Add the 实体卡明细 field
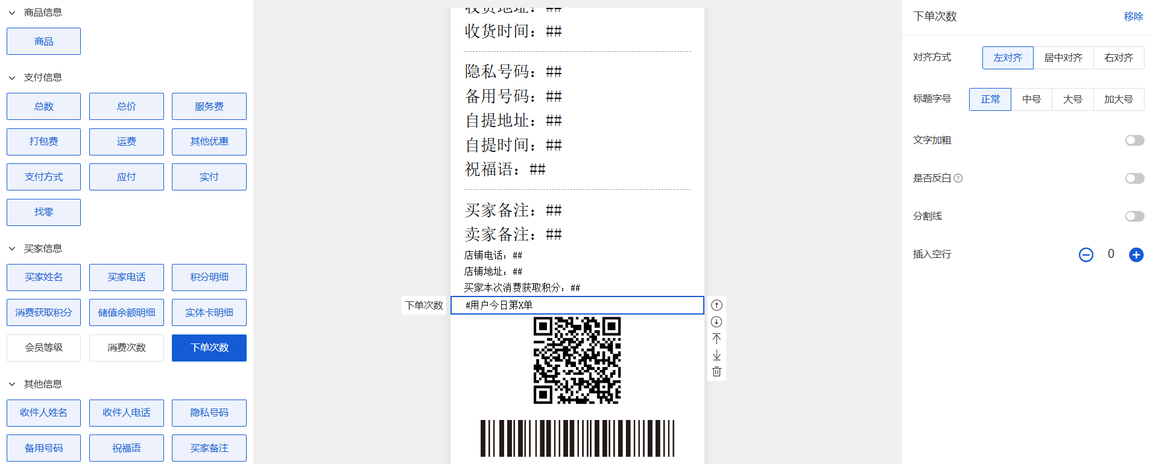 [209, 313]
